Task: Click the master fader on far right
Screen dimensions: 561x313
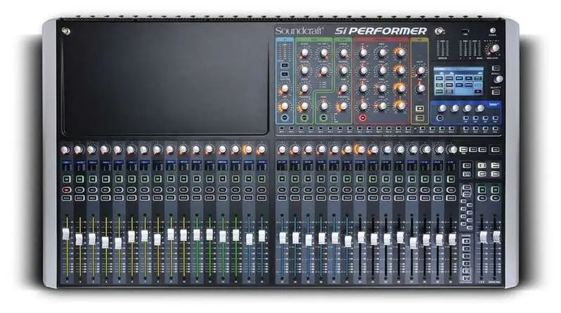Action: (x=496, y=237)
